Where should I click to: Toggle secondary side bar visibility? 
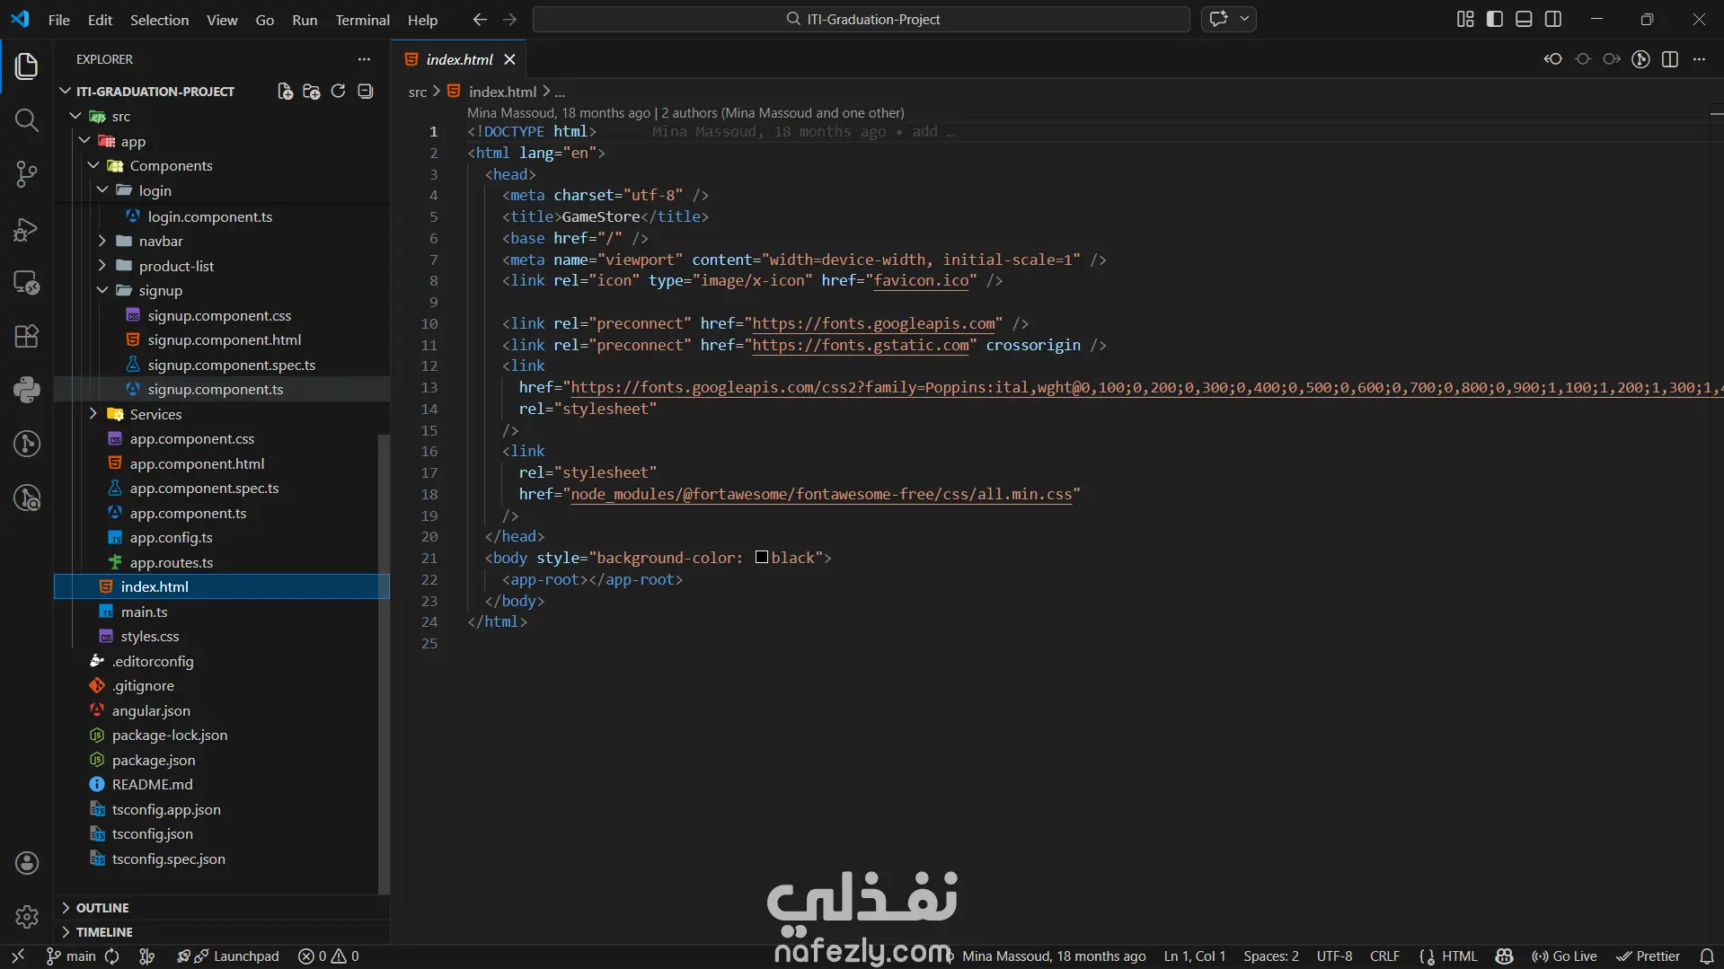(x=1553, y=20)
